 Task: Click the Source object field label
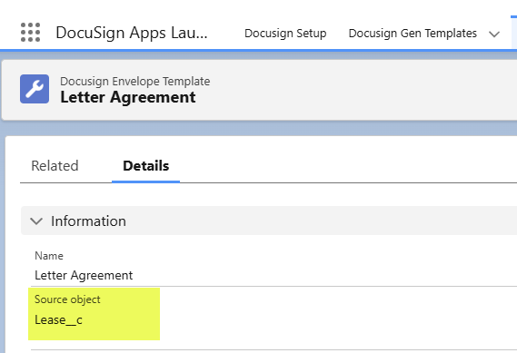point(67,299)
